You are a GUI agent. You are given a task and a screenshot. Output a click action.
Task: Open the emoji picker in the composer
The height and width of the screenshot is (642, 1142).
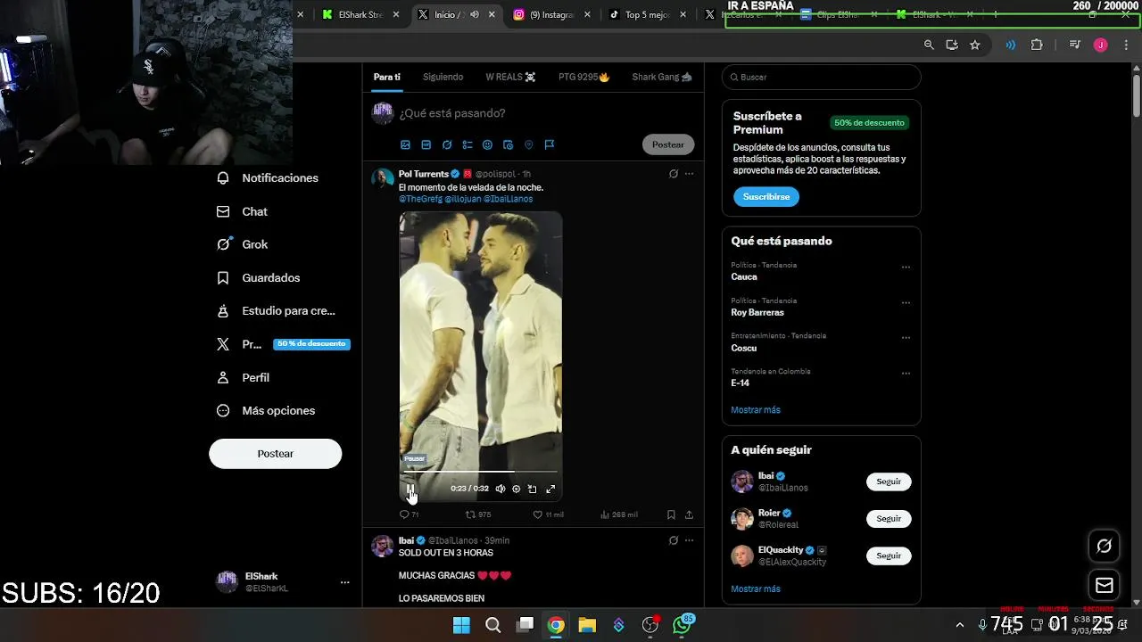tap(487, 144)
